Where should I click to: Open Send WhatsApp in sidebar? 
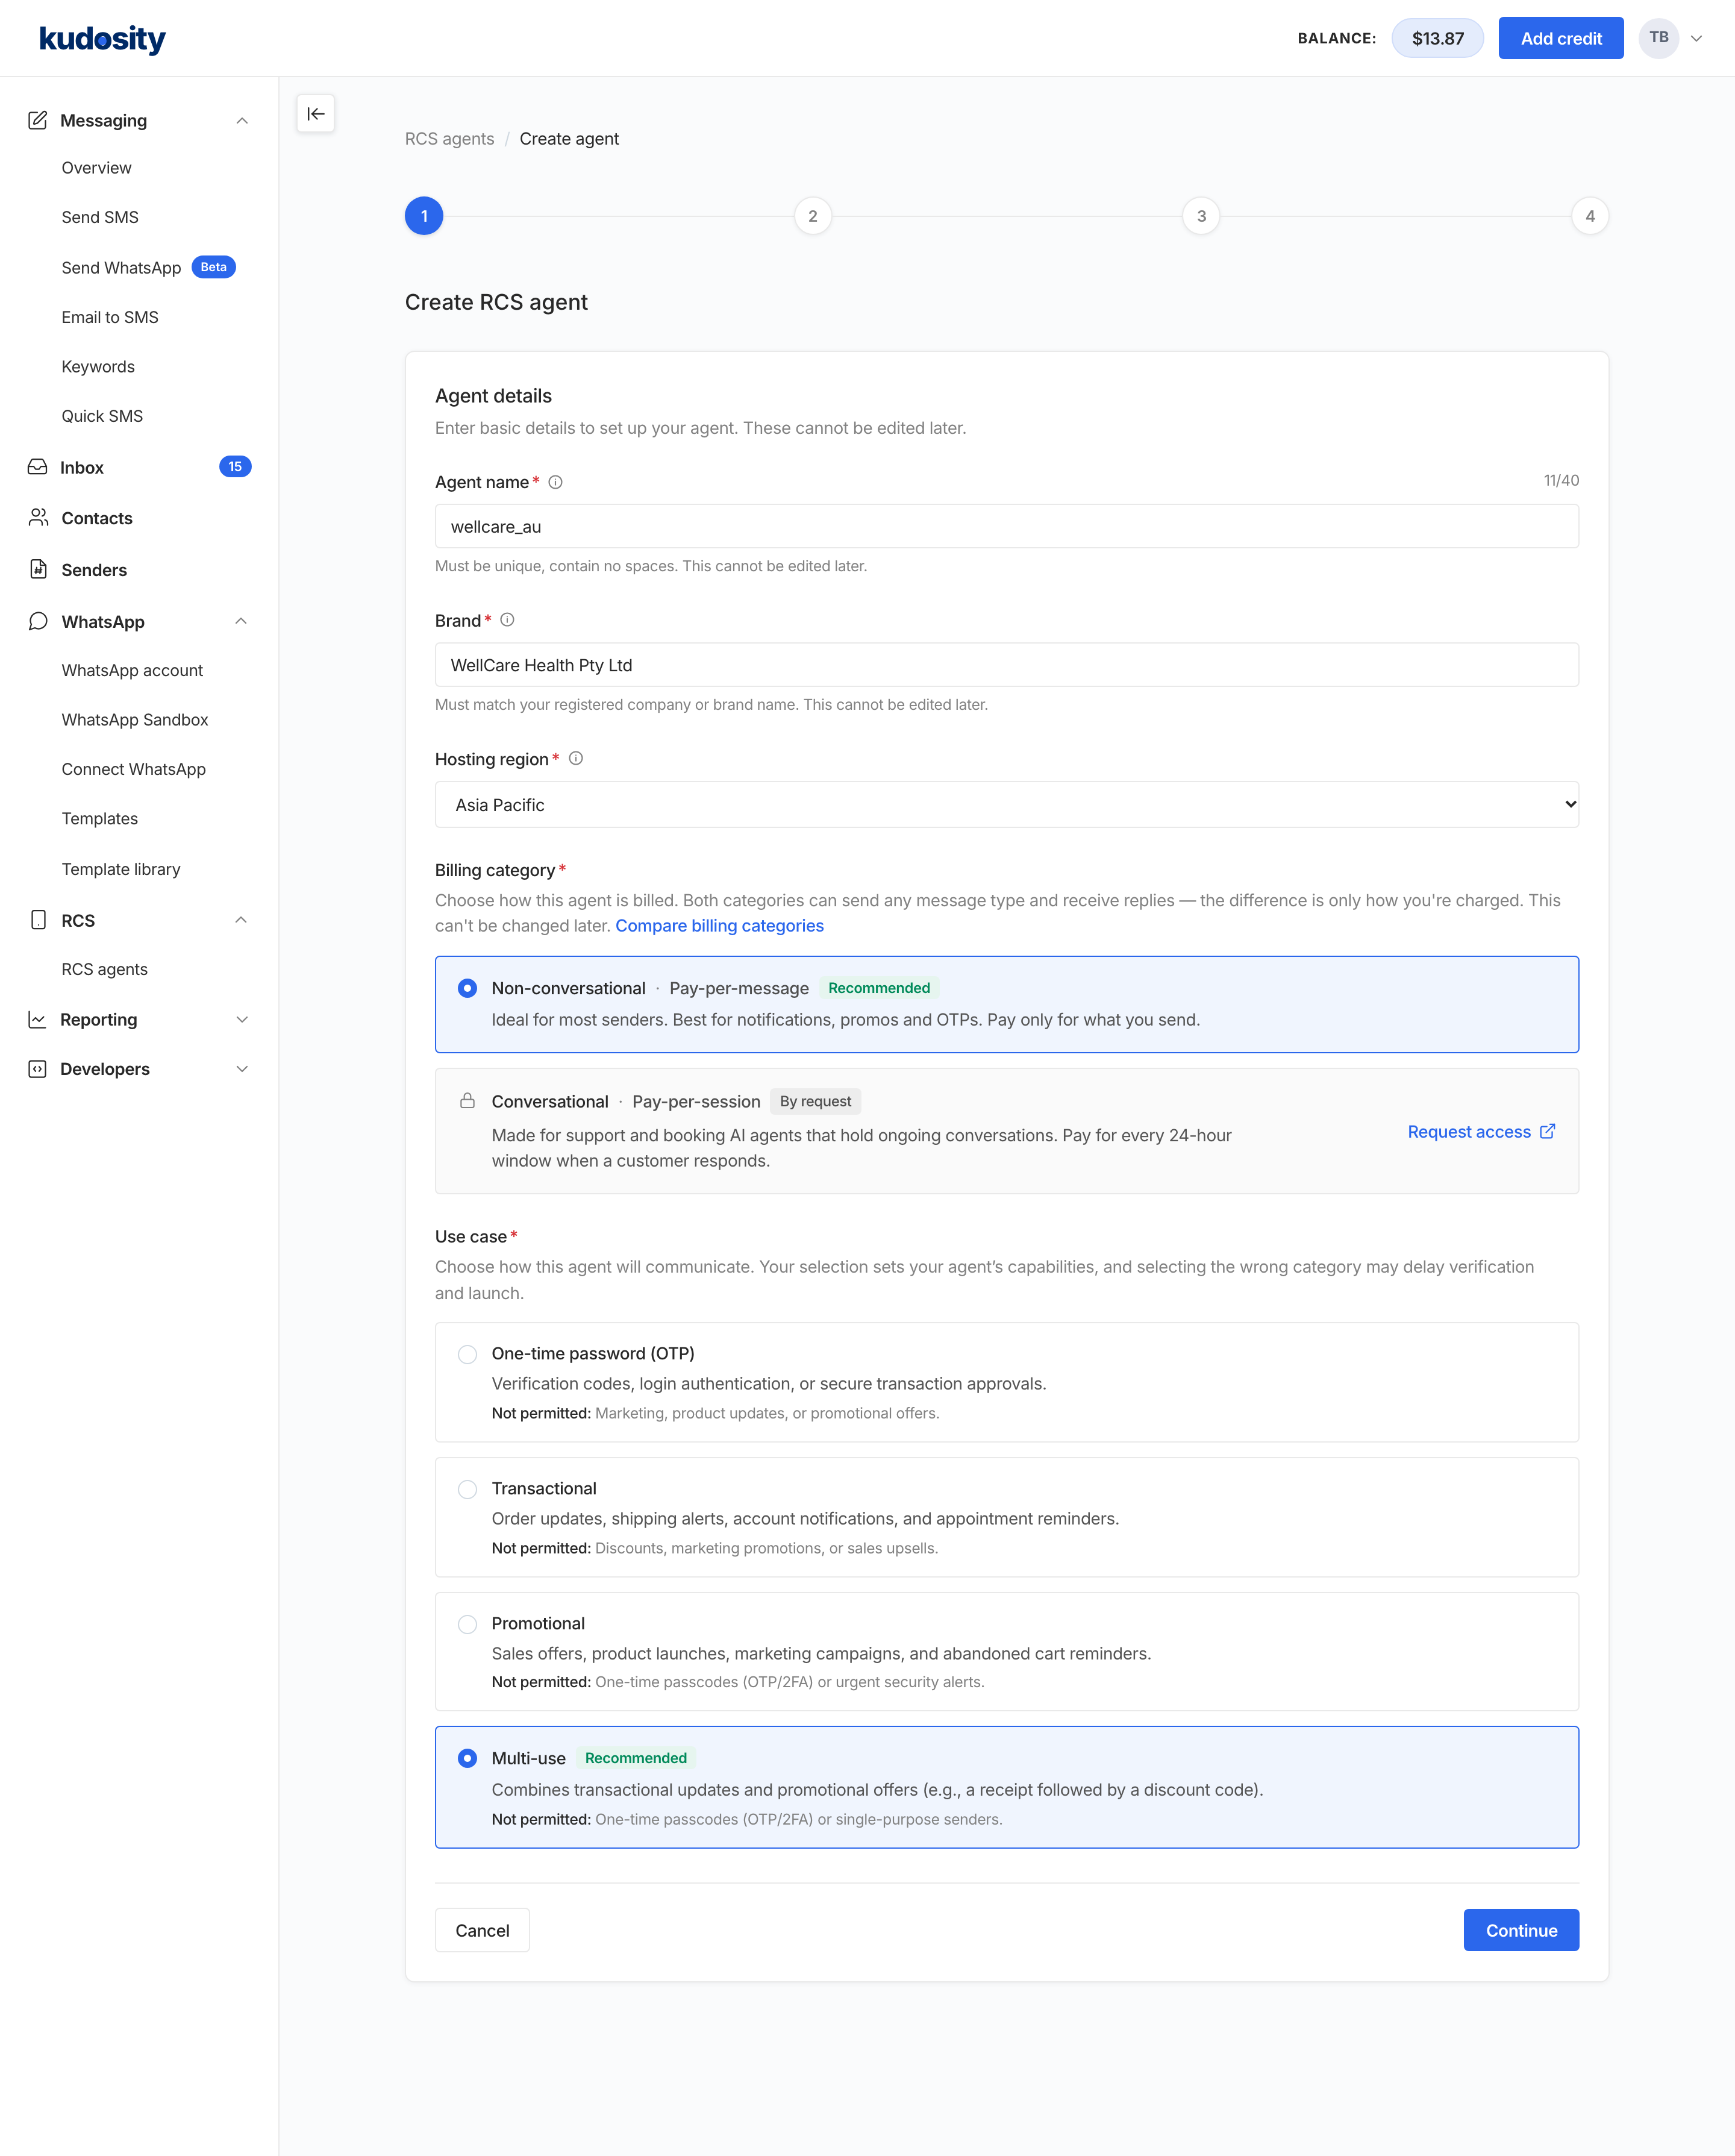coord(121,268)
